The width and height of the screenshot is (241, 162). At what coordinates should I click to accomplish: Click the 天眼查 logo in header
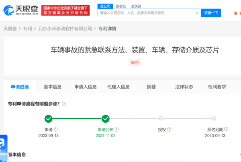point(20,11)
